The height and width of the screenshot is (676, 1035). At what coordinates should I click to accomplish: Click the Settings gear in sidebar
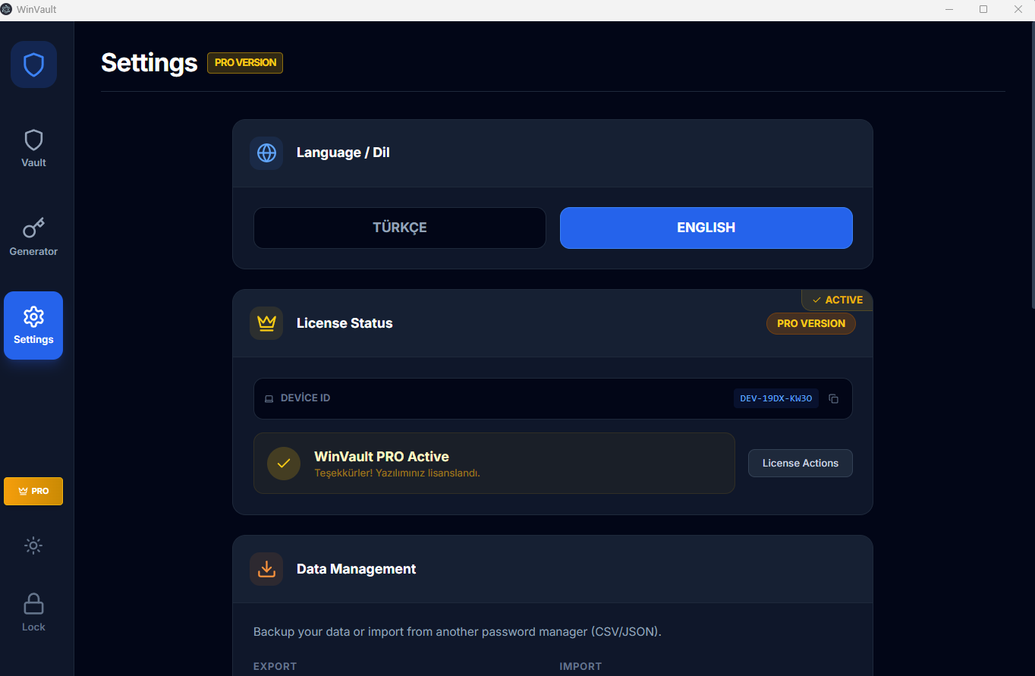point(33,325)
